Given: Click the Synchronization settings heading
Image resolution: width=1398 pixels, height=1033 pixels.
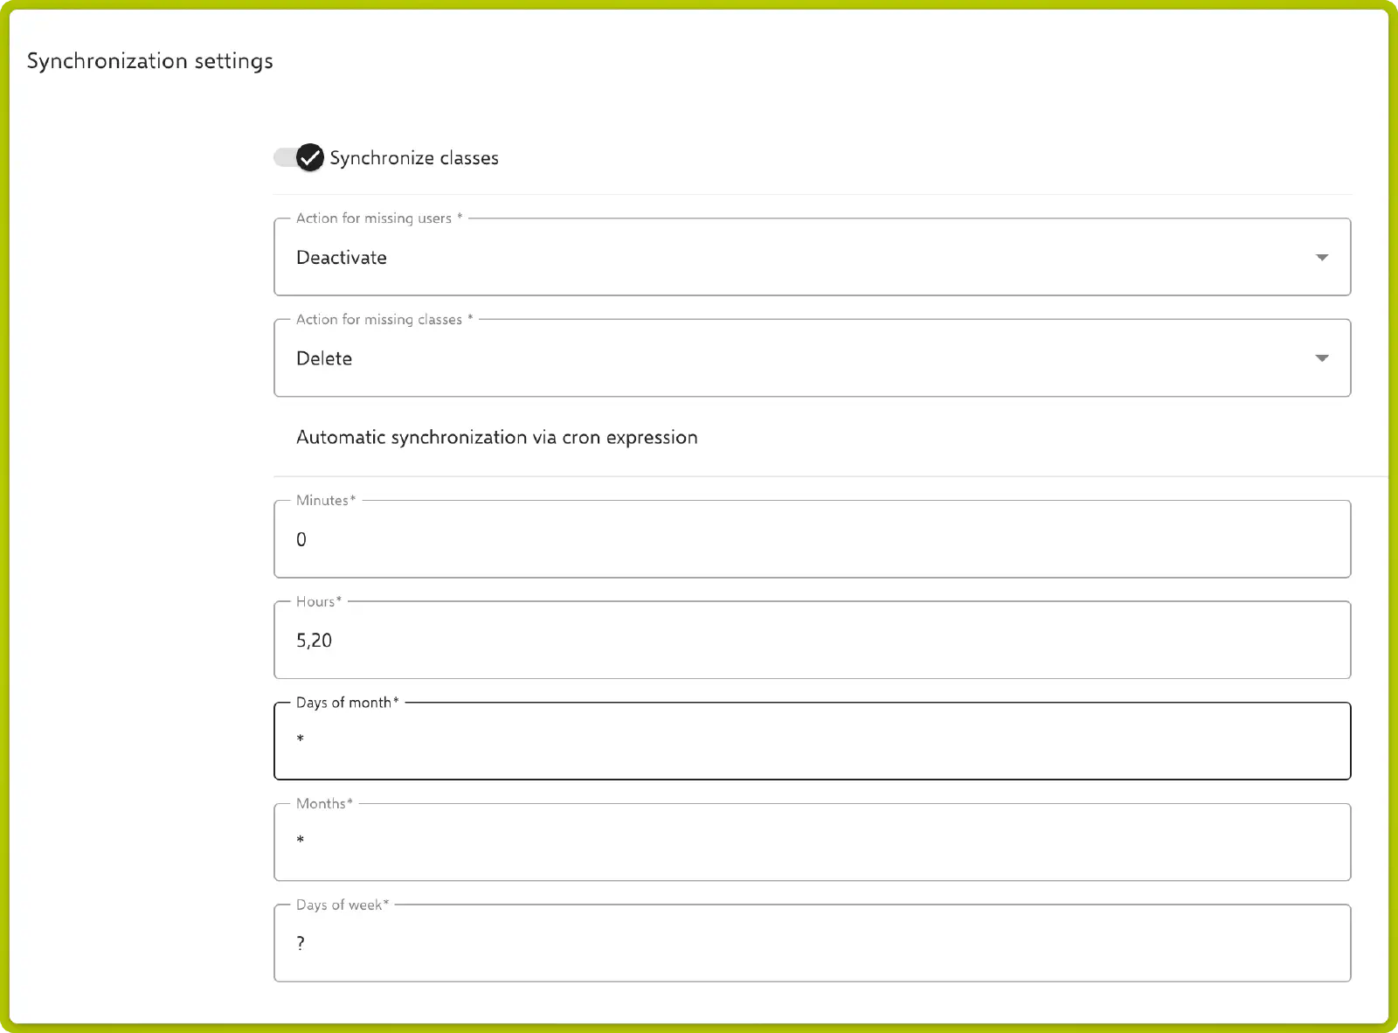Looking at the screenshot, I should [x=150, y=61].
